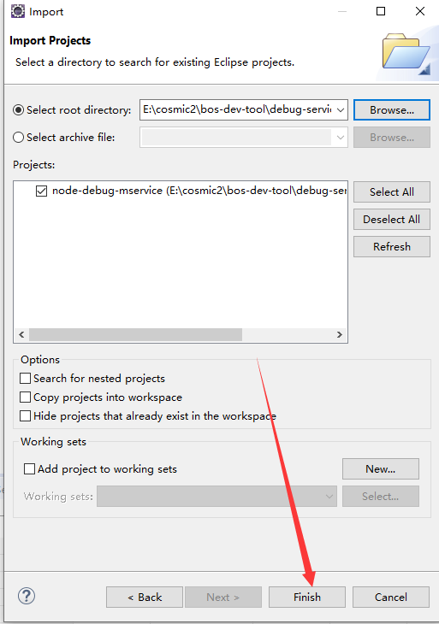Screen dimensions: 439x624
Task: Choose the Select root directory radio button
Action: click(x=18, y=110)
